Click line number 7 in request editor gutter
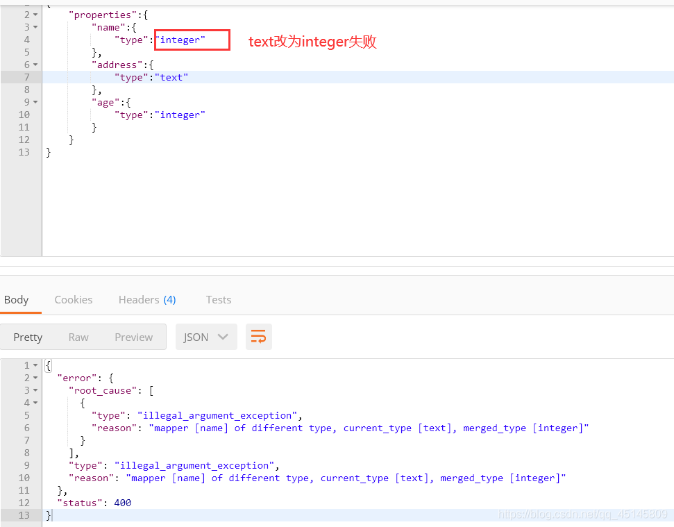 click(26, 77)
